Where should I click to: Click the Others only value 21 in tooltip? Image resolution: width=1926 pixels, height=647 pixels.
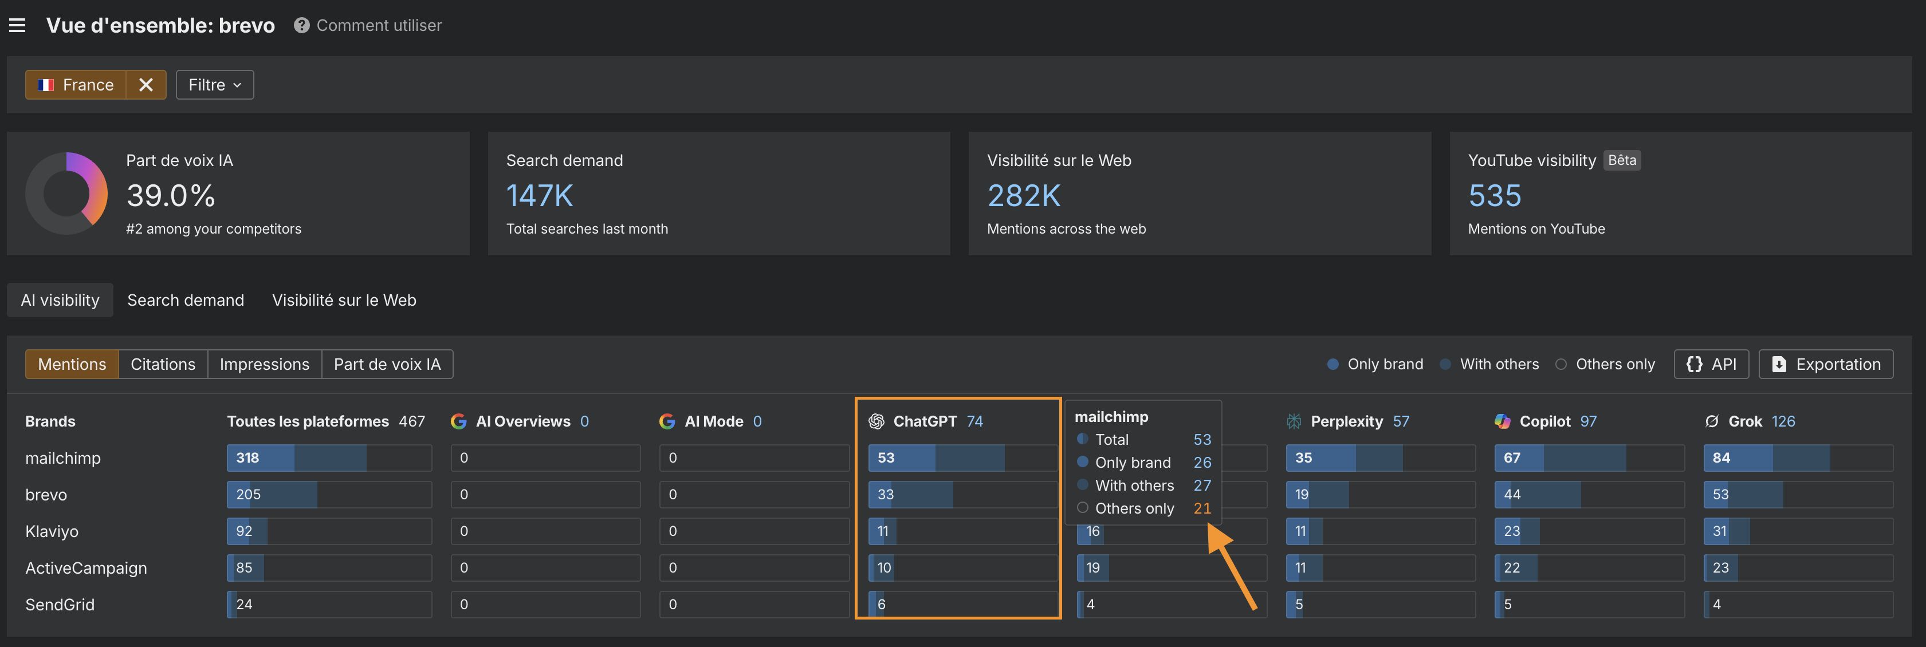coord(1201,509)
